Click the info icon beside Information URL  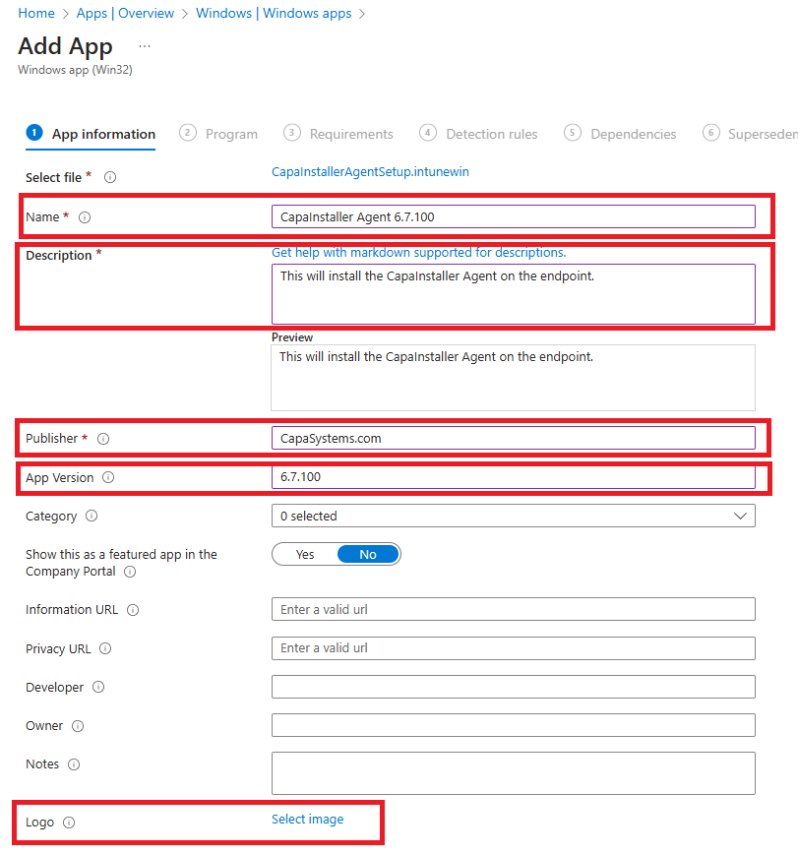click(133, 610)
